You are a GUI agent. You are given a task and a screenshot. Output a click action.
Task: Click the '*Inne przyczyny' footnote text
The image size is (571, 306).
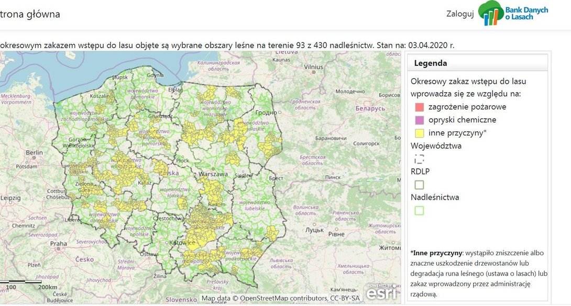[436, 253]
